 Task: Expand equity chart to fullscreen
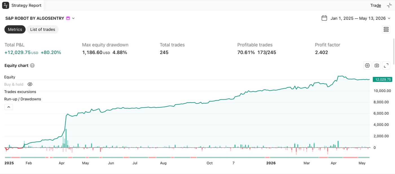tap(386, 66)
